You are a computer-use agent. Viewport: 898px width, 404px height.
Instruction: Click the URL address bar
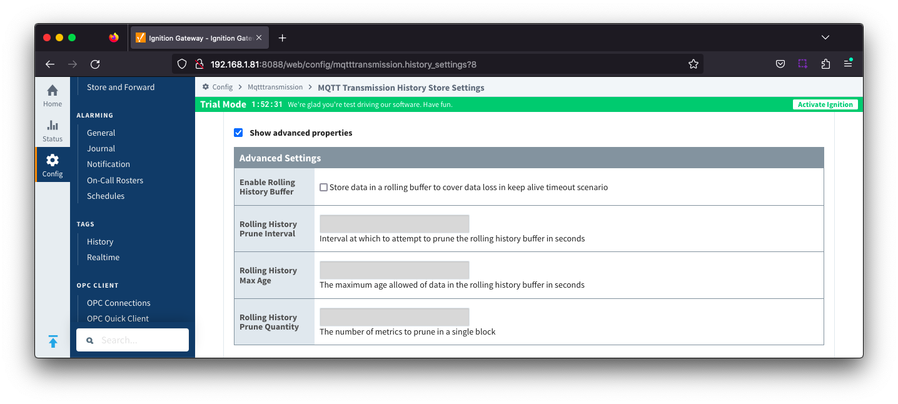(438, 64)
